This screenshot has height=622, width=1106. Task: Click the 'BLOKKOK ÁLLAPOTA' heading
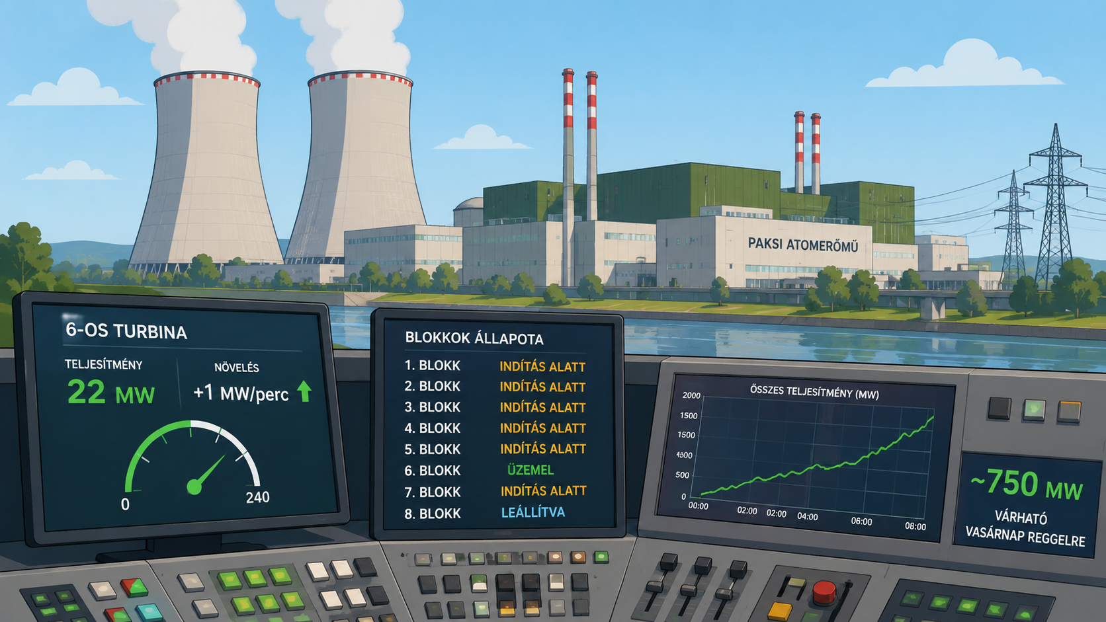click(x=474, y=338)
